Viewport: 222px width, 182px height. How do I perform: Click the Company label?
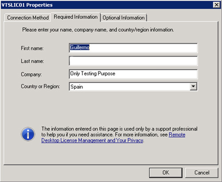[31, 74]
